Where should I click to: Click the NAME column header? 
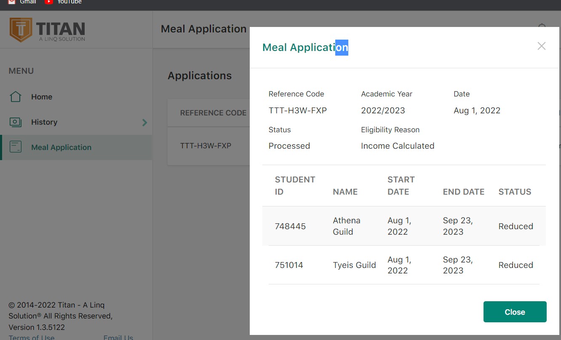(x=345, y=192)
